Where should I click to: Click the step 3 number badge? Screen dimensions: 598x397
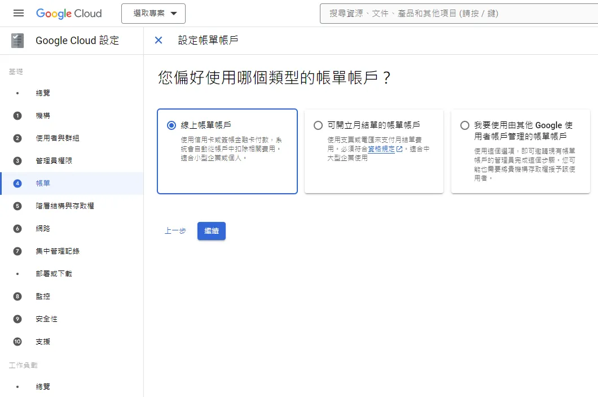(x=17, y=161)
